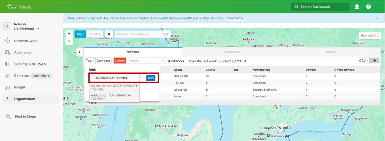Image resolution: width=385 pixels, height=141 pixels.
Task: Open Security & SD-WAN menu
Action: pos(30,64)
